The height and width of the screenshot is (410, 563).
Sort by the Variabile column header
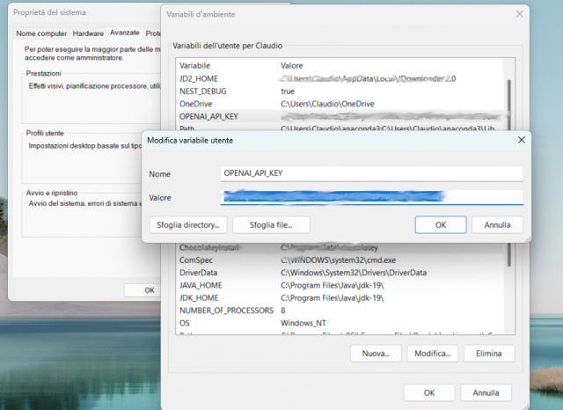225,66
